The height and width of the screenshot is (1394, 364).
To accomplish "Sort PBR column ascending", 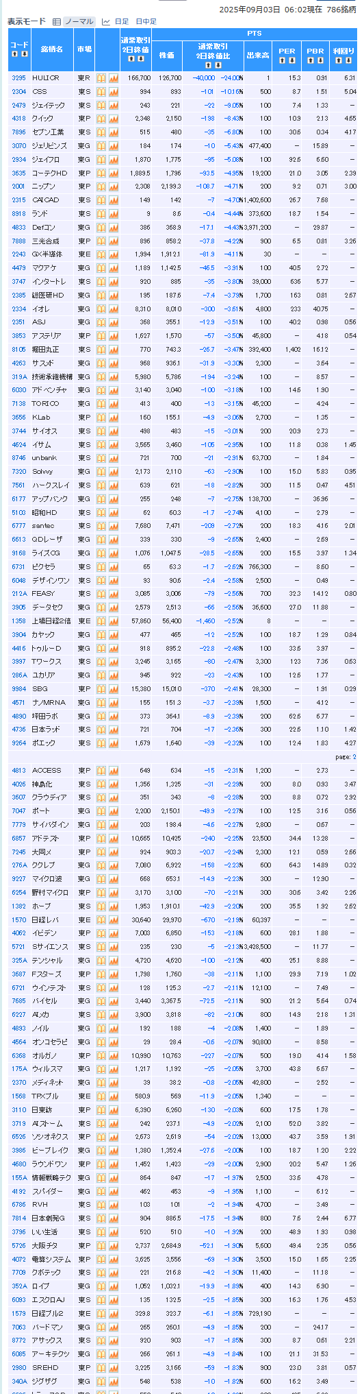I will point(311,60).
